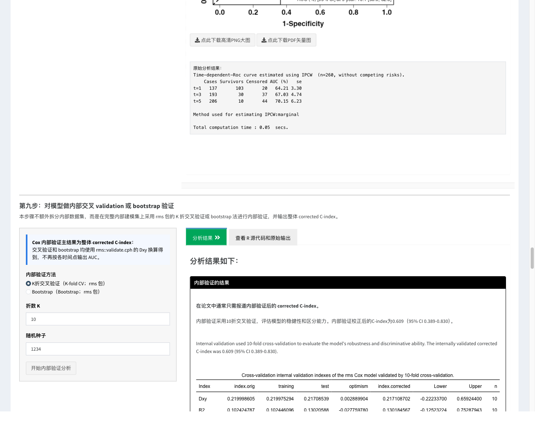Click the optimism column header
The height and width of the screenshot is (431, 535).
tap(359, 386)
